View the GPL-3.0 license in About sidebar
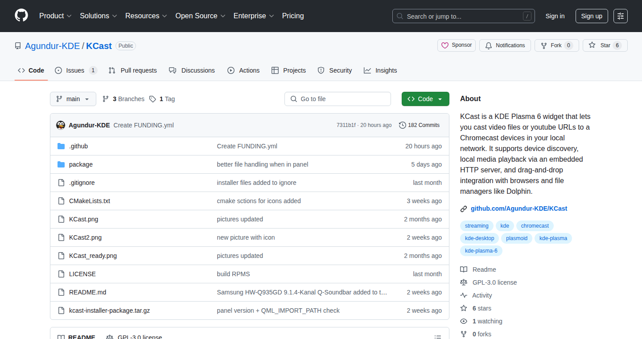This screenshot has height=339, width=642. pyautogui.click(x=489, y=282)
